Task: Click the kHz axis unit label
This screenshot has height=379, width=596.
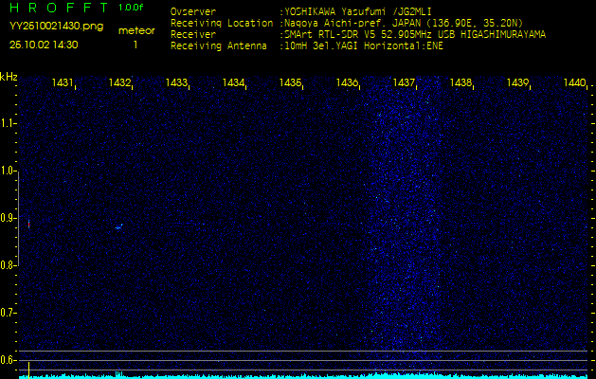Action: [9, 77]
